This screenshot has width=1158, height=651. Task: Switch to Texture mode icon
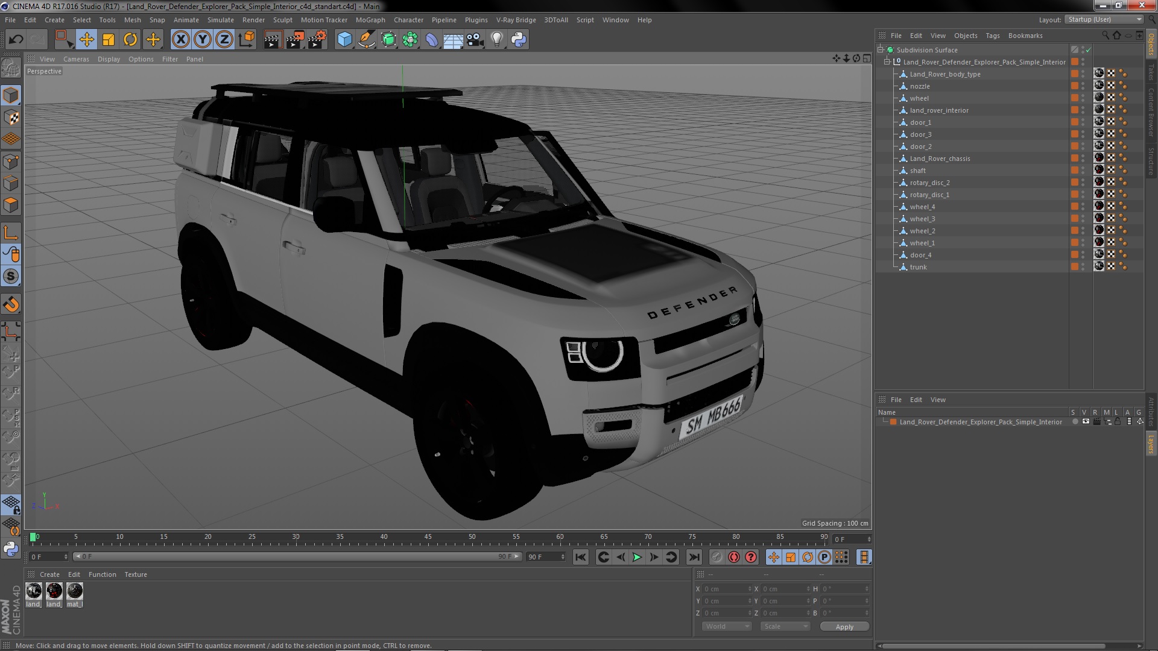click(11, 118)
